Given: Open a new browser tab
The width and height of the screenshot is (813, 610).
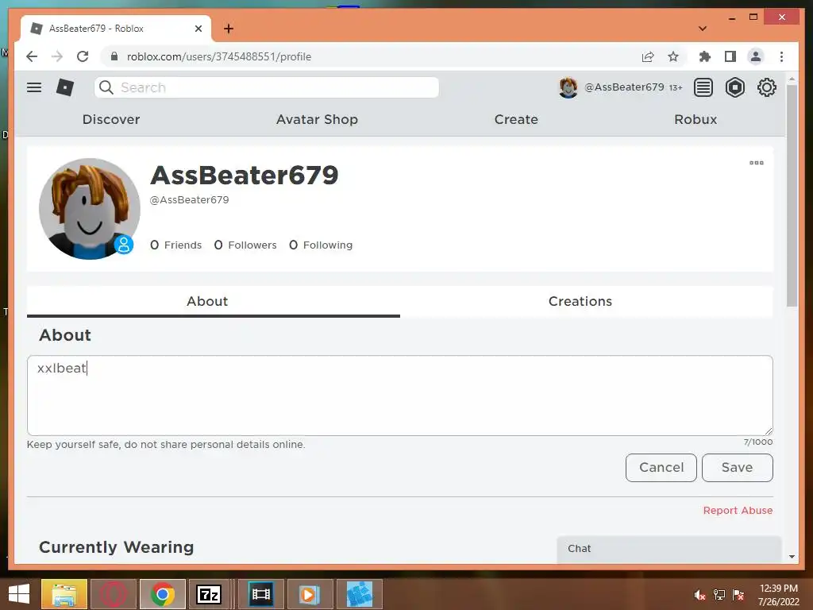Looking at the screenshot, I should 228,29.
